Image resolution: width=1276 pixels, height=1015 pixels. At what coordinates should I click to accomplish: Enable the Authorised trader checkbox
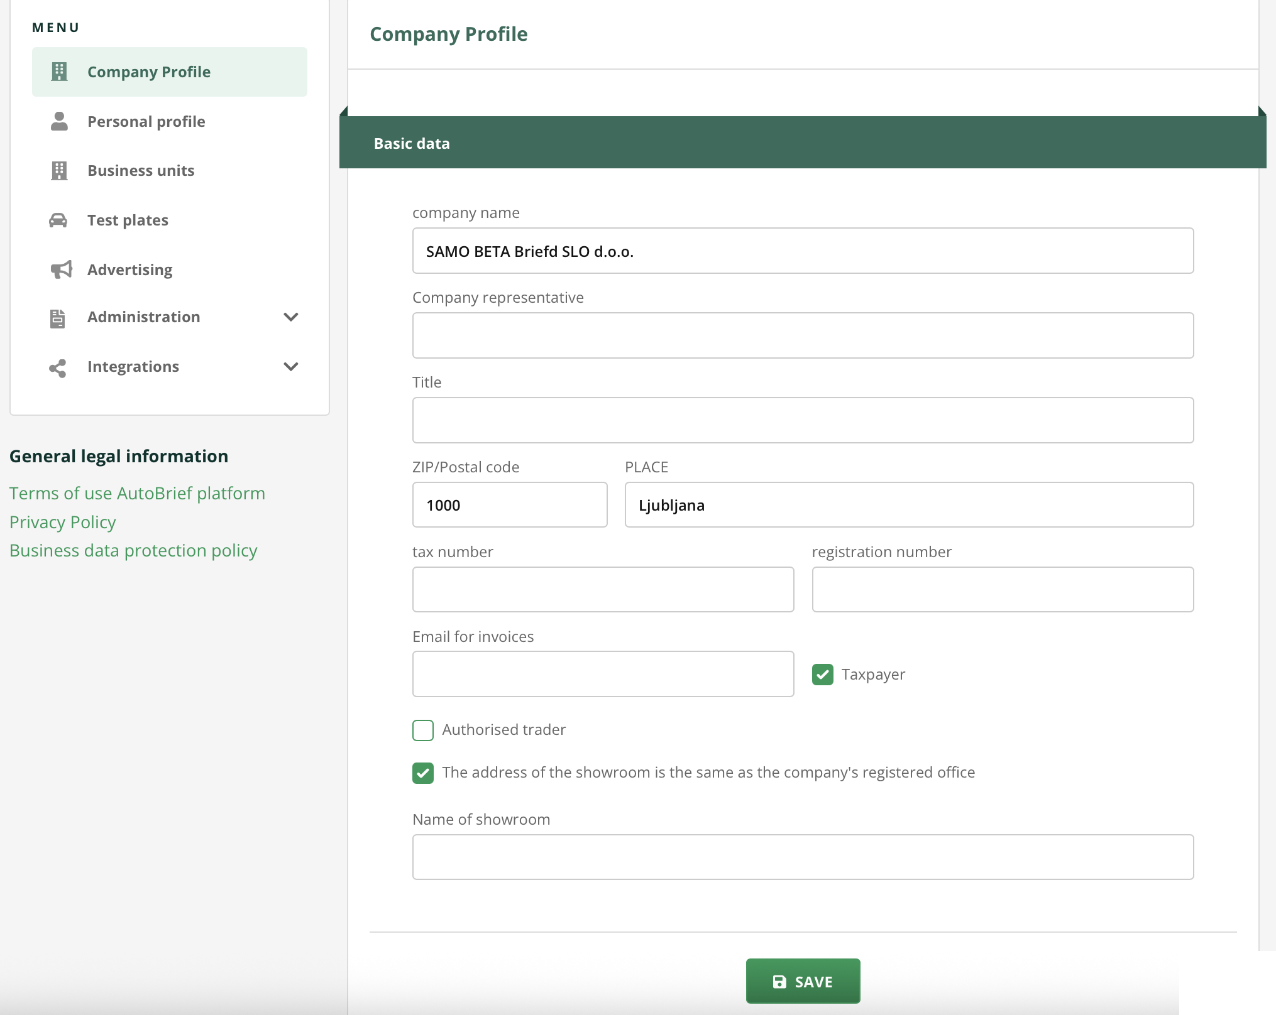pos(423,730)
